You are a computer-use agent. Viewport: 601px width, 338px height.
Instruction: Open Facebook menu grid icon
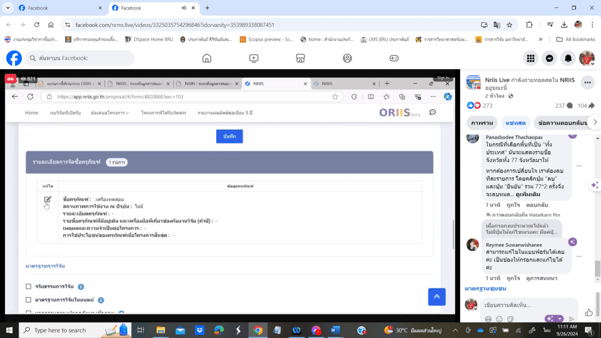(x=530, y=58)
